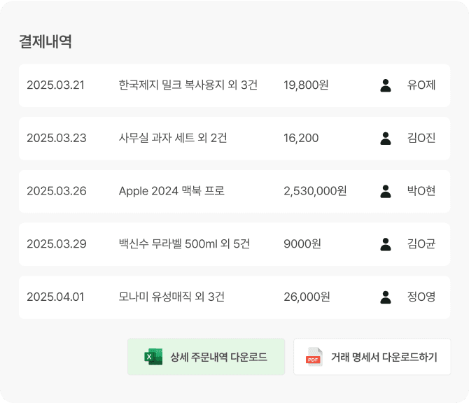Click the person icon beside 유O제

[x=386, y=85]
